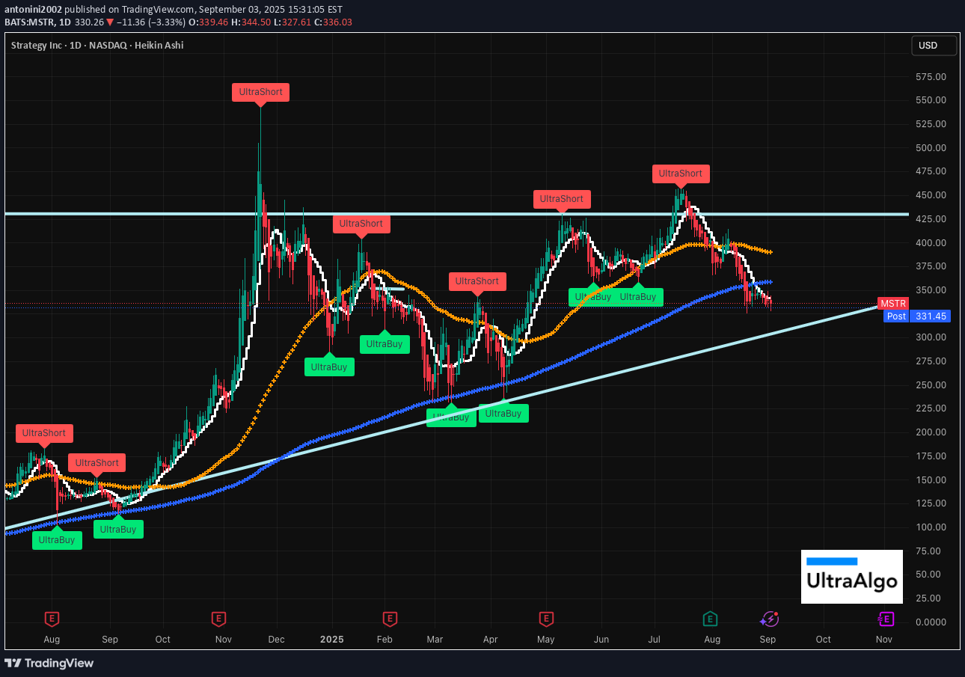Click the 250.00 price axis label

[931, 385]
